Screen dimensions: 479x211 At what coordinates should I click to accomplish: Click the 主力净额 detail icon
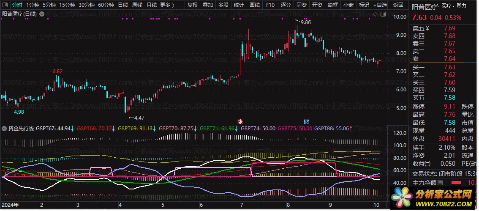[x=441, y=183]
